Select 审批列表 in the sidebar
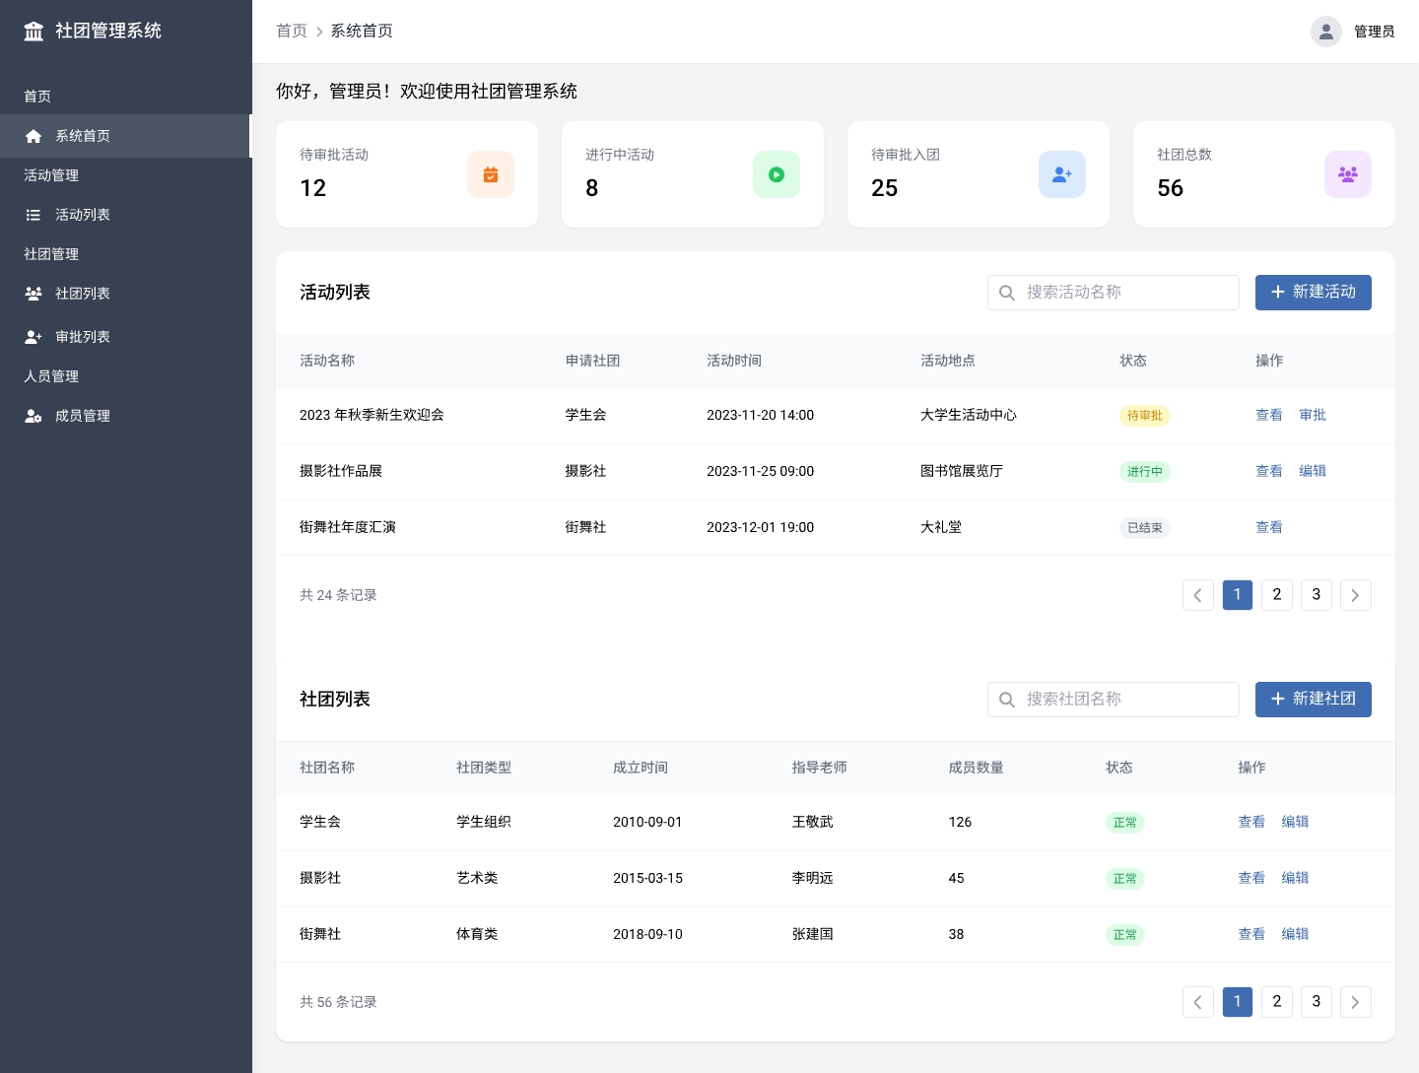 pos(83,337)
